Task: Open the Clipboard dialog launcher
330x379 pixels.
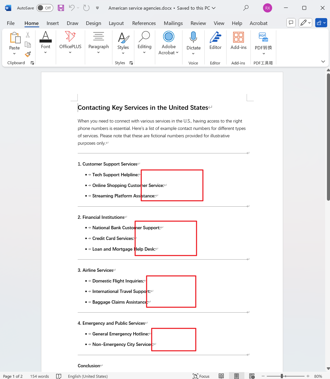Action: pos(32,63)
